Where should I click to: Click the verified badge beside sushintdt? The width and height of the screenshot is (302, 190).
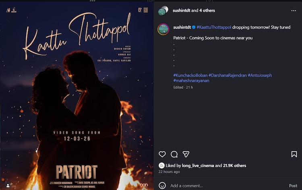click(194, 27)
